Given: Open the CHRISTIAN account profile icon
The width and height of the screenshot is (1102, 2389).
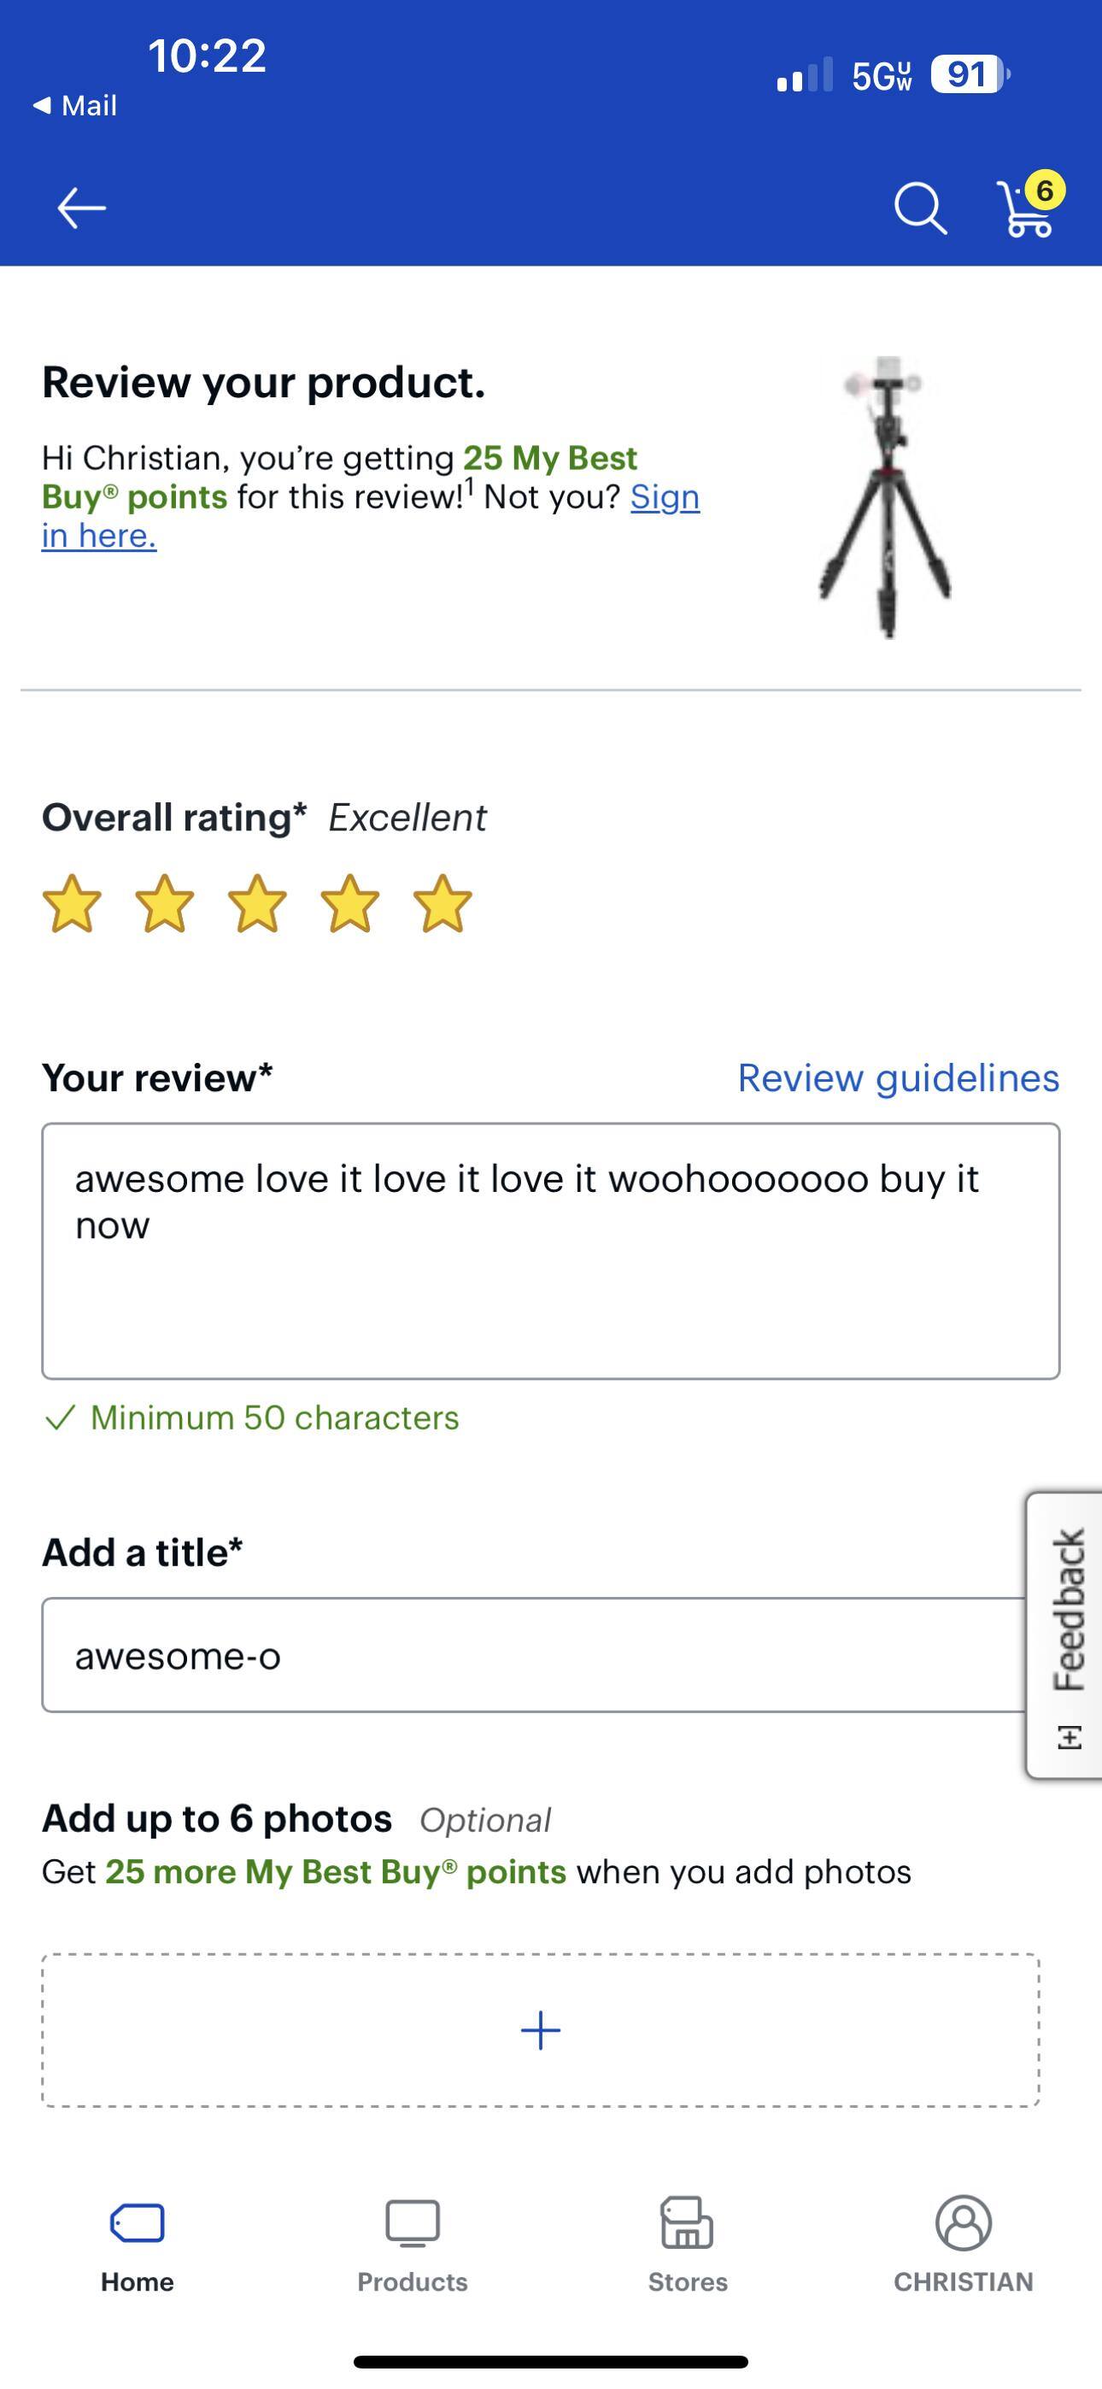Looking at the screenshot, I should (963, 2222).
